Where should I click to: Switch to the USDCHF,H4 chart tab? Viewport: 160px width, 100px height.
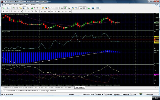39,87
